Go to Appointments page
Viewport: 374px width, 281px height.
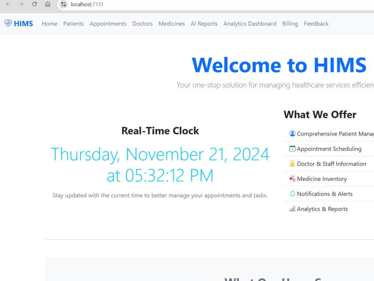(108, 24)
